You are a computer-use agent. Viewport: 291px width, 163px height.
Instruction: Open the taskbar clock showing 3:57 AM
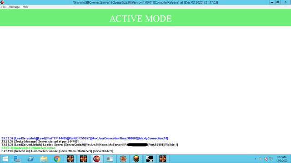click(x=281, y=159)
